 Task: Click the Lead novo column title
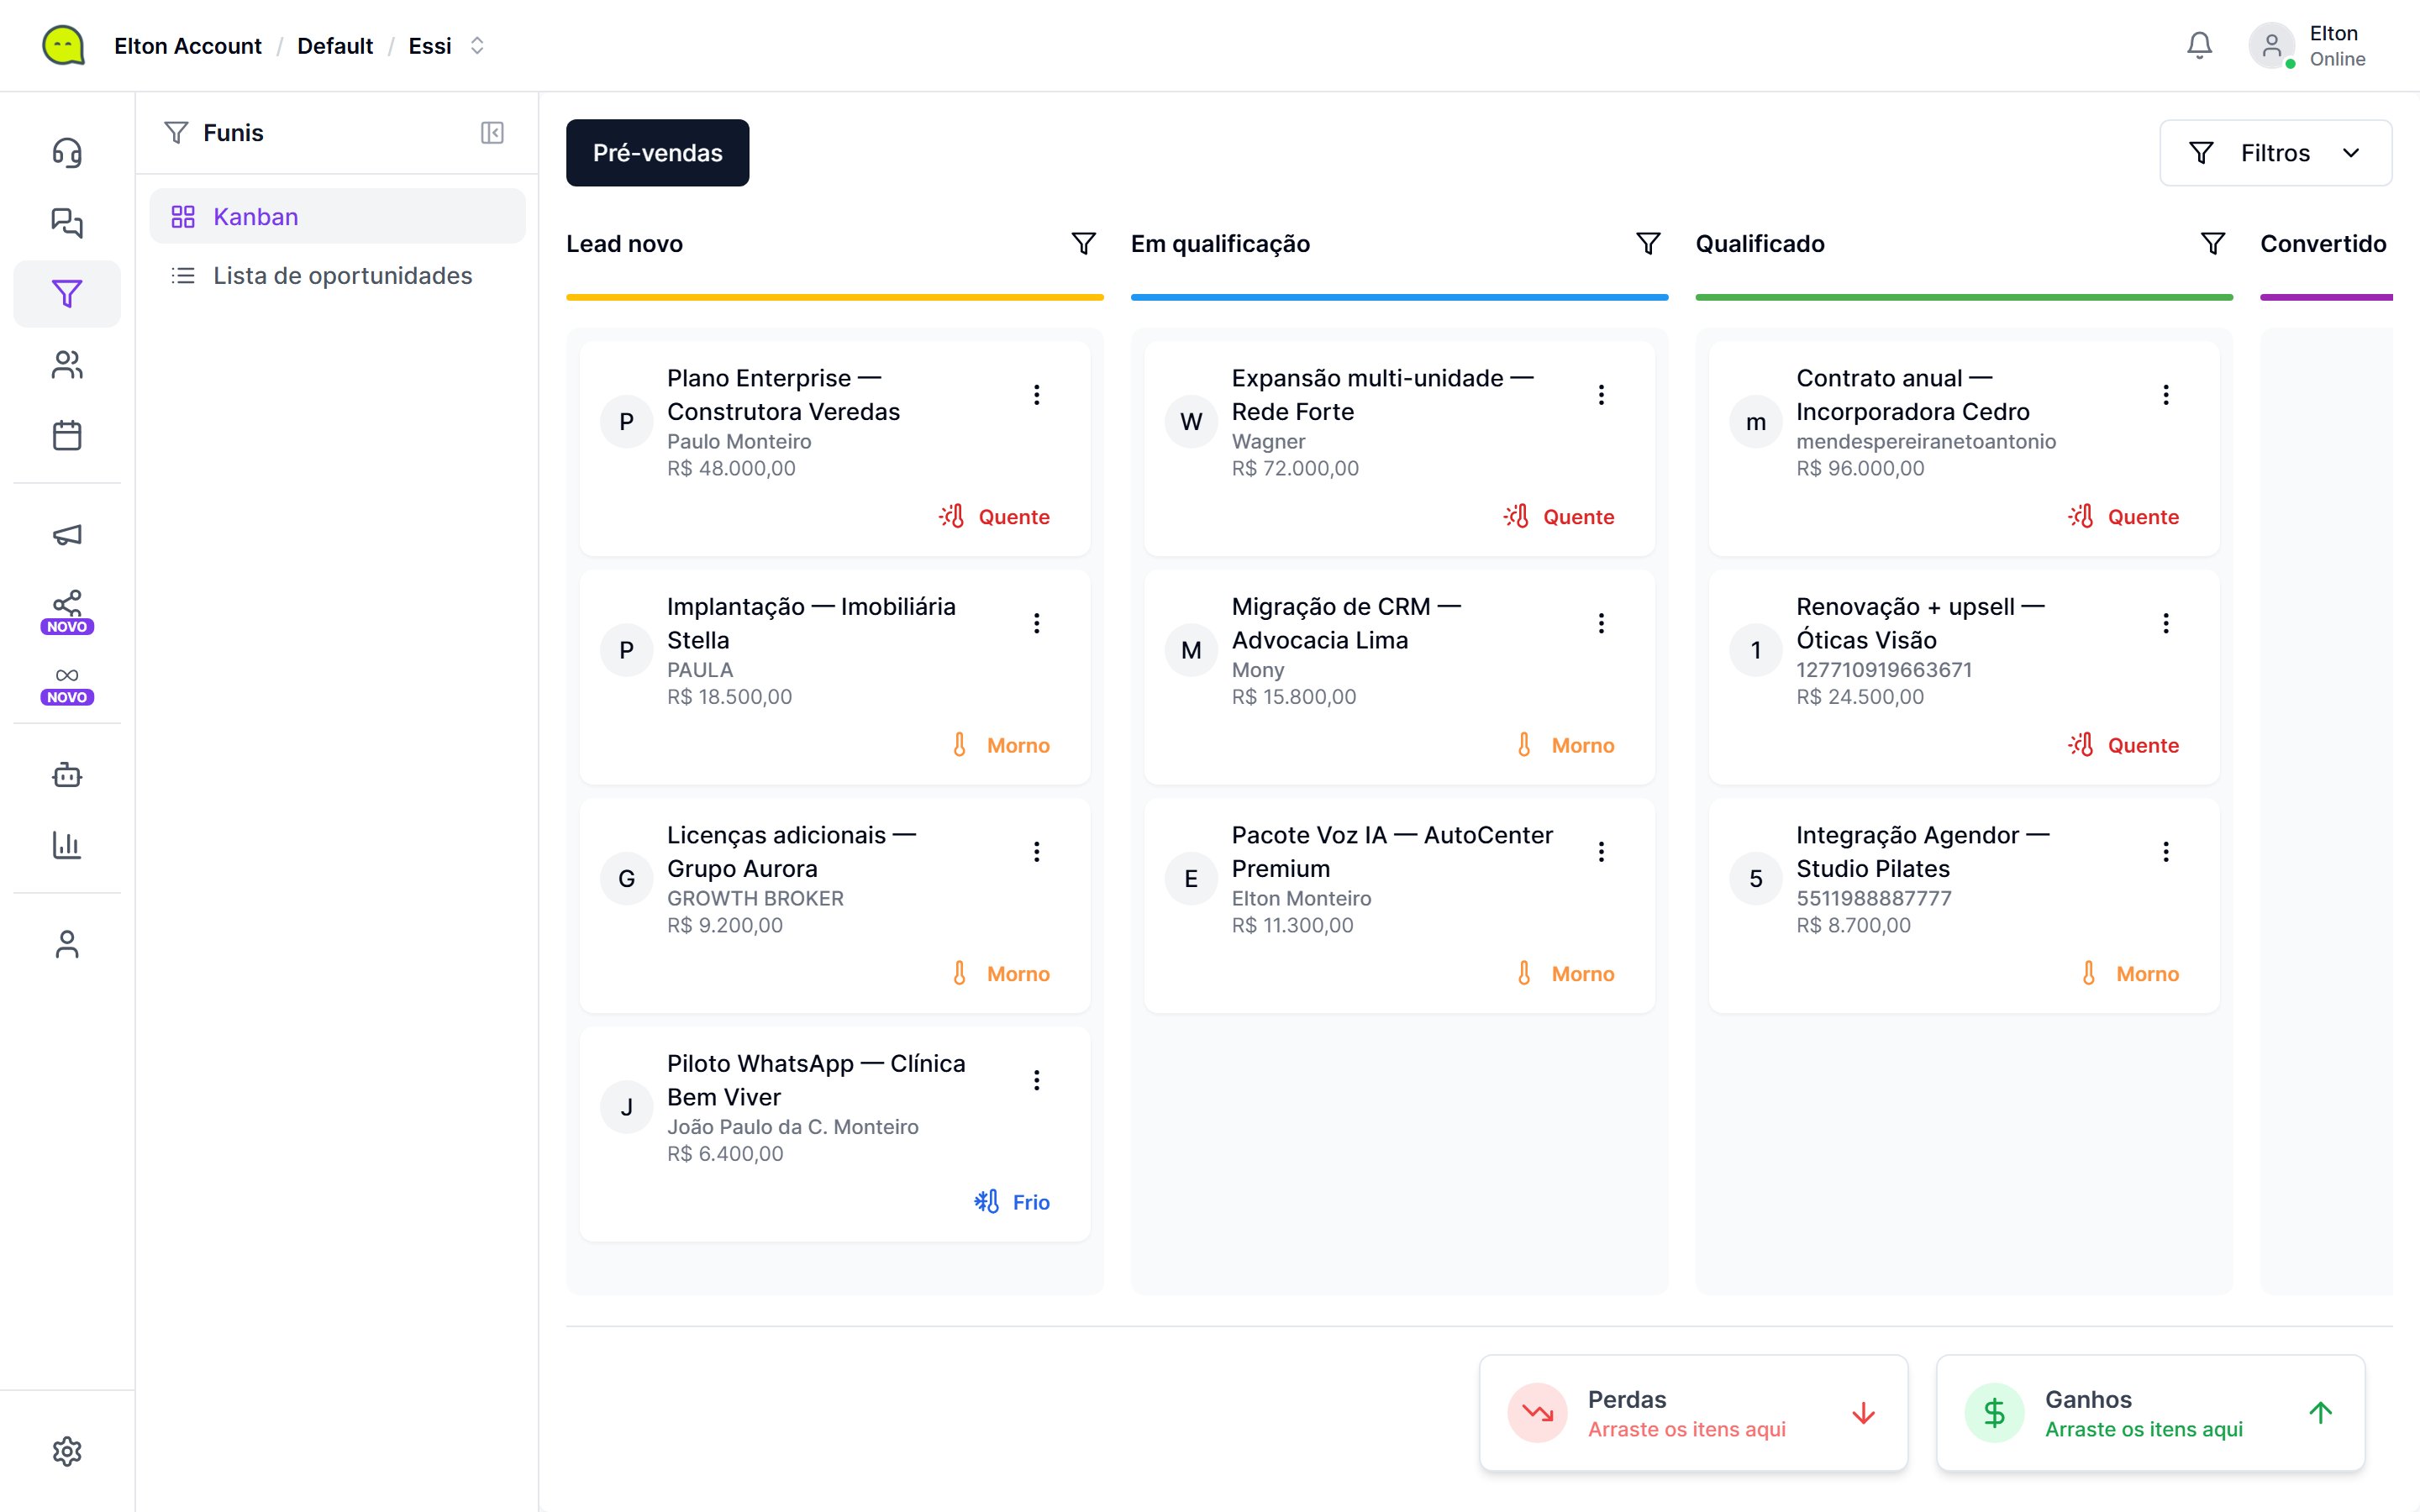pos(624,244)
